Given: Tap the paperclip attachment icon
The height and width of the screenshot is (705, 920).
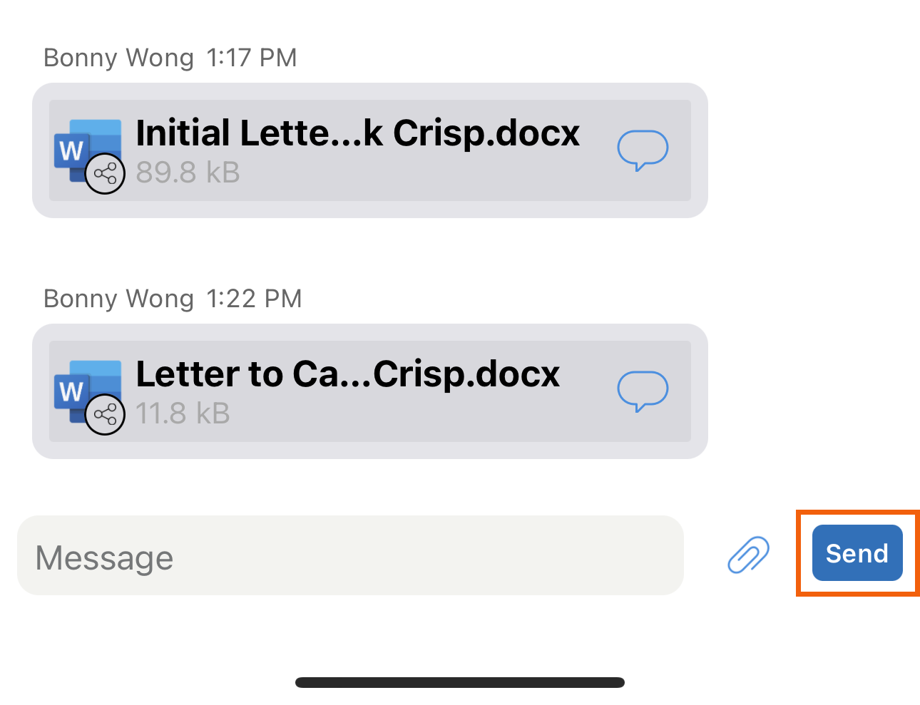Looking at the screenshot, I should (748, 555).
